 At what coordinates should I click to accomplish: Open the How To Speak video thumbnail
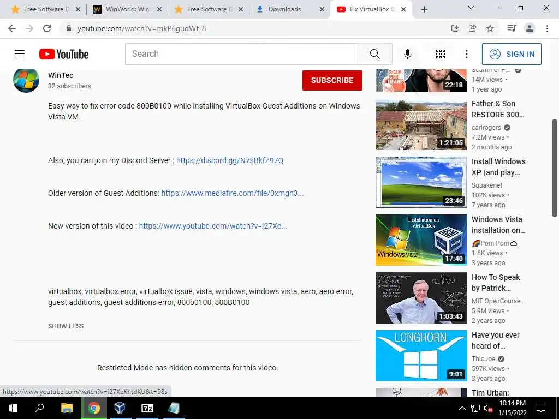pyautogui.click(x=421, y=298)
